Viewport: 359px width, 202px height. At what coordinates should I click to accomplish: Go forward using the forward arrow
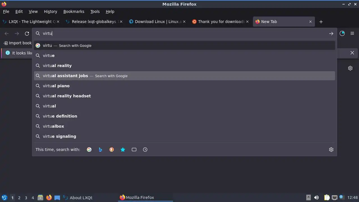17,34
